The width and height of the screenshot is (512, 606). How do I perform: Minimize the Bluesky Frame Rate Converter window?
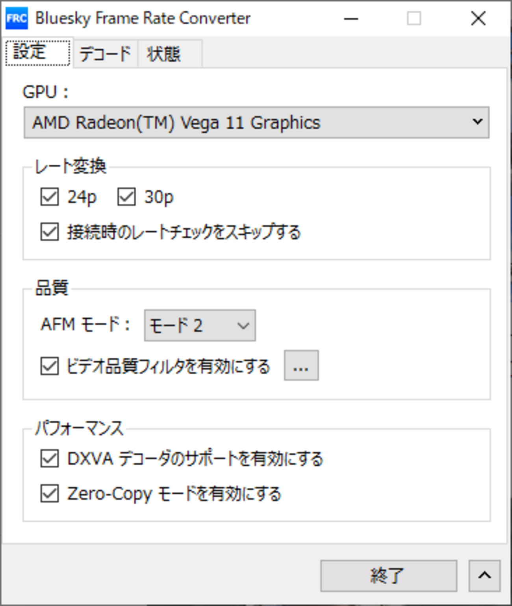coord(351,19)
